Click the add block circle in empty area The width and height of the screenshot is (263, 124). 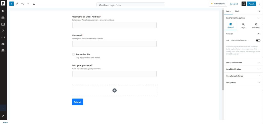click(x=115, y=90)
